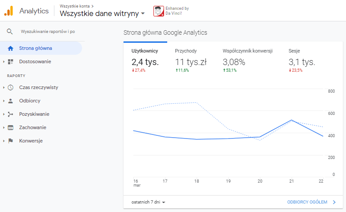Expand the Odbiorcy reports section arrow
Viewport: 346px width, 212px height.
4,101
